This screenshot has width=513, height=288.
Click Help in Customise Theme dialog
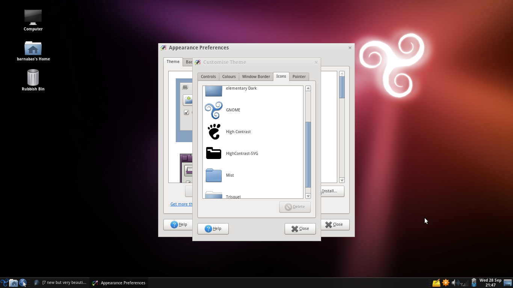[x=213, y=228]
